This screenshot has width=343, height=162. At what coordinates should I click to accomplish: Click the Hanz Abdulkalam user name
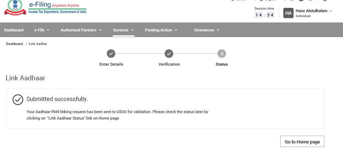(311, 11)
